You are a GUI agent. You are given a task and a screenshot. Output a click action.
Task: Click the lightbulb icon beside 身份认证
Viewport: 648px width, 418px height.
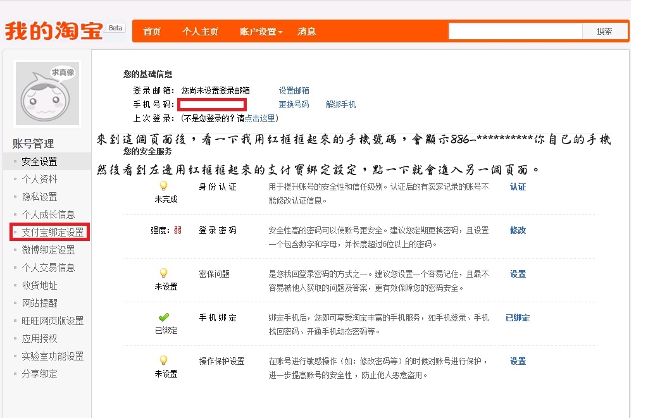tap(163, 186)
